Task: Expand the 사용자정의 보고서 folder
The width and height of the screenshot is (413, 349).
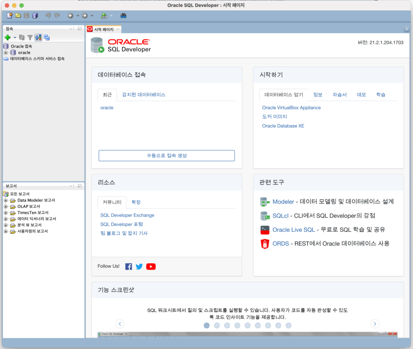Action: (x=6, y=231)
